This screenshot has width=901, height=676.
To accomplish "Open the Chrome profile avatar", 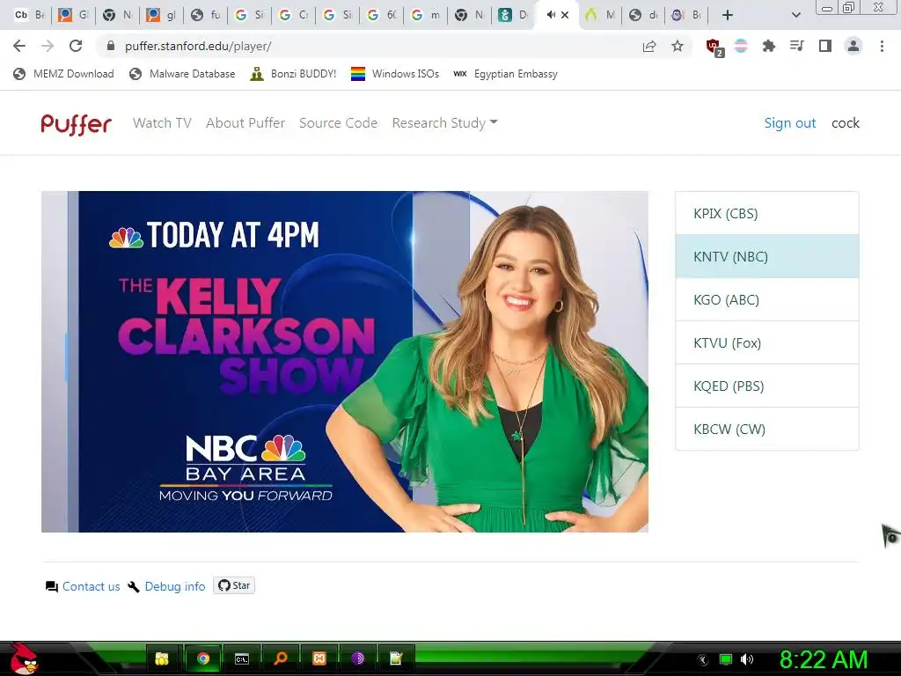I will [853, 46].
